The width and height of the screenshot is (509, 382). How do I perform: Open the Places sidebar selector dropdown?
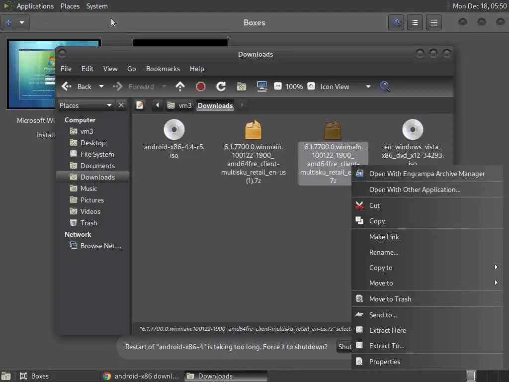(x=85, y=105)
